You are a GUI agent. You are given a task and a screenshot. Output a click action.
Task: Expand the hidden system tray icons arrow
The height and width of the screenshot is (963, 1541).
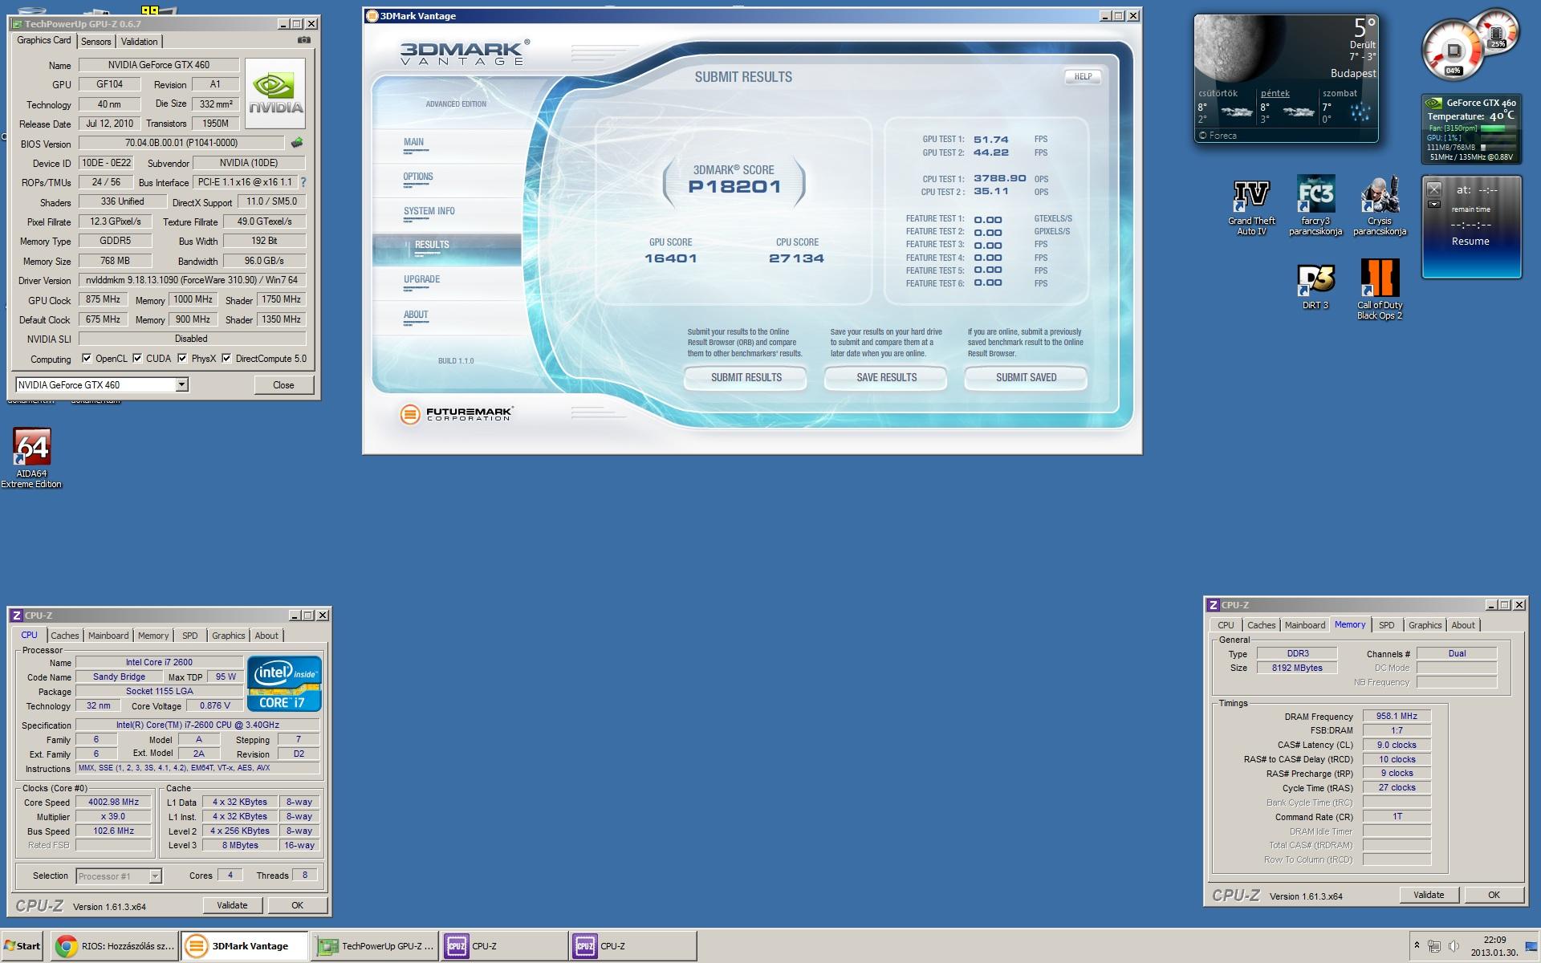pos(1417,946)
